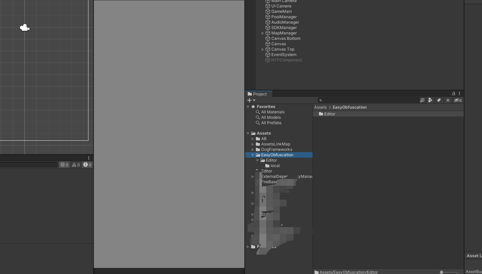Image resolution: width=482 pixels, height=274 pixels.
Task: Open the Search by Label filter
Action: 439,100
